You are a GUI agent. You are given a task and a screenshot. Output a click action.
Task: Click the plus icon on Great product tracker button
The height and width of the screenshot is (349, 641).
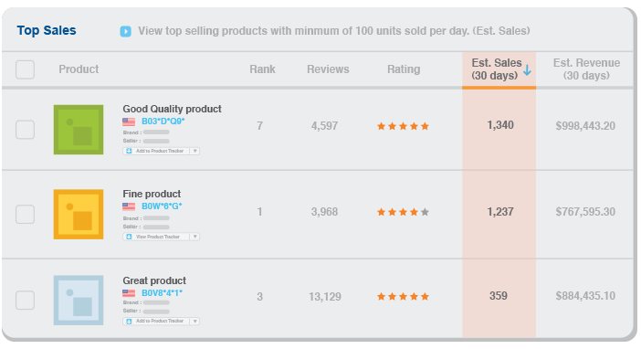(x=129, y=322)
